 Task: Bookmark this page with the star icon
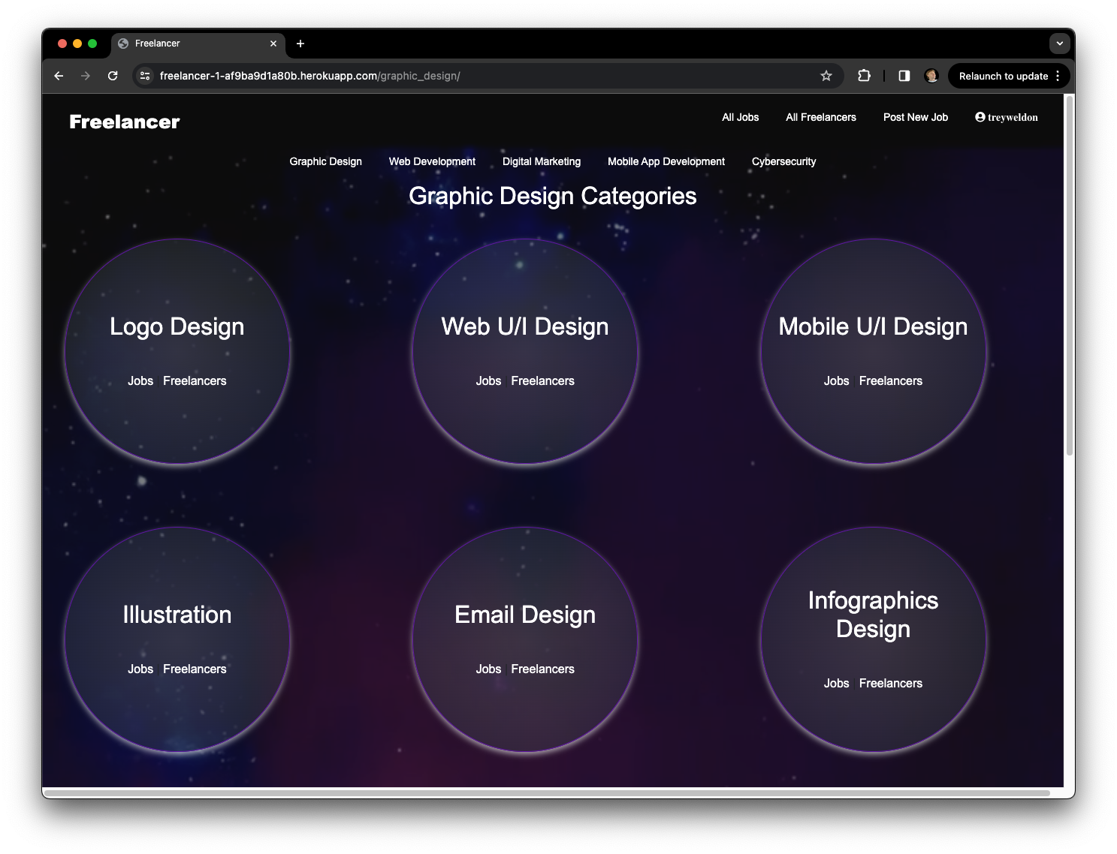tap(826, 76)
